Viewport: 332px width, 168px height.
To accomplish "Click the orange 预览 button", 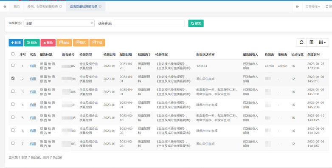I will [x=81, y=43].
